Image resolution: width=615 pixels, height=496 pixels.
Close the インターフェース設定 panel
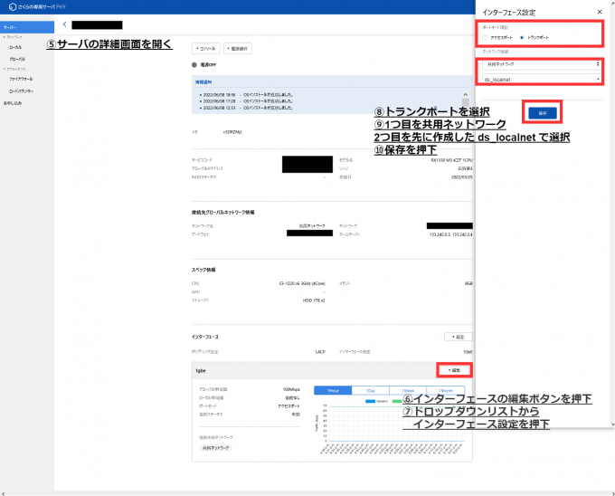click(x=600, y=12)
